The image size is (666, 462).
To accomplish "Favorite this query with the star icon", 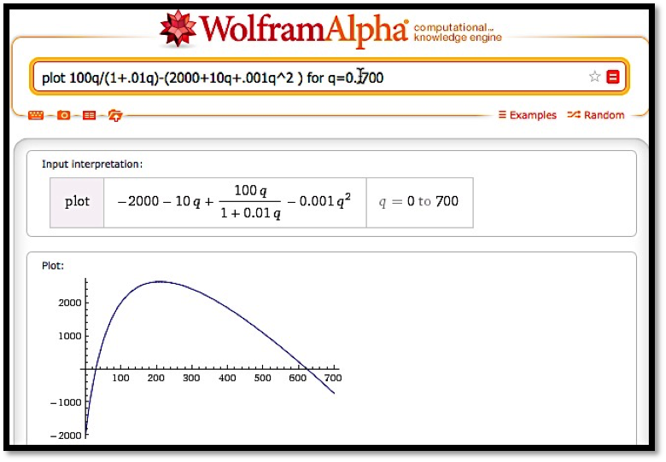I will [x=594, y=77].
